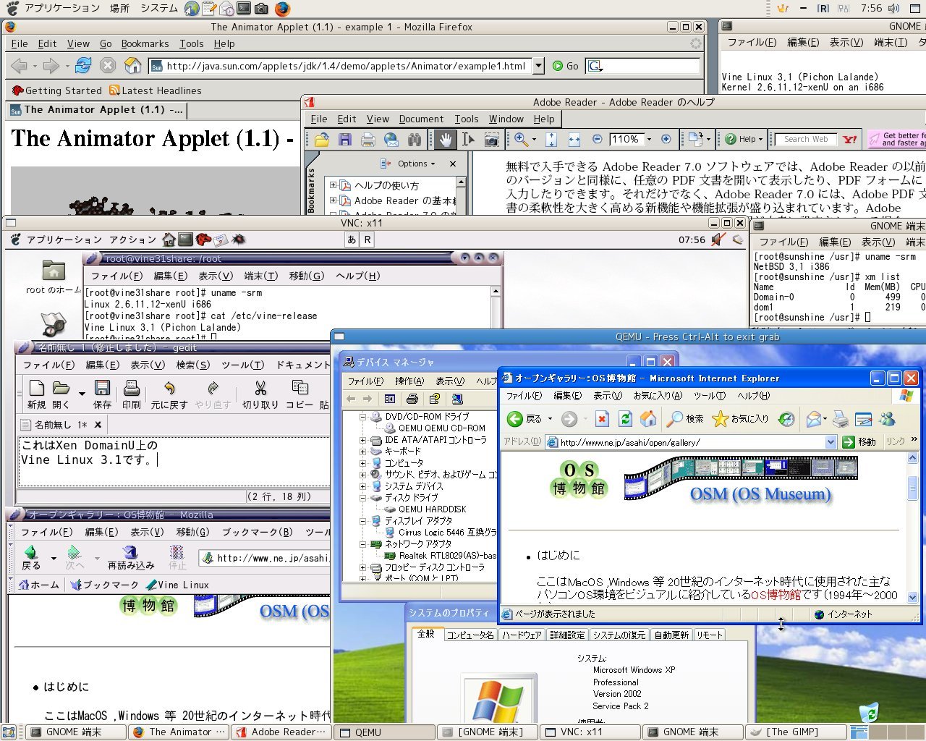
Task: Click the Search Web field in Adobe Reader
Action: coord(806,139)
